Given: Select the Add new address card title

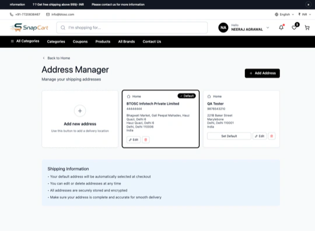Looking at the screenshot, I should pos(80,124).
